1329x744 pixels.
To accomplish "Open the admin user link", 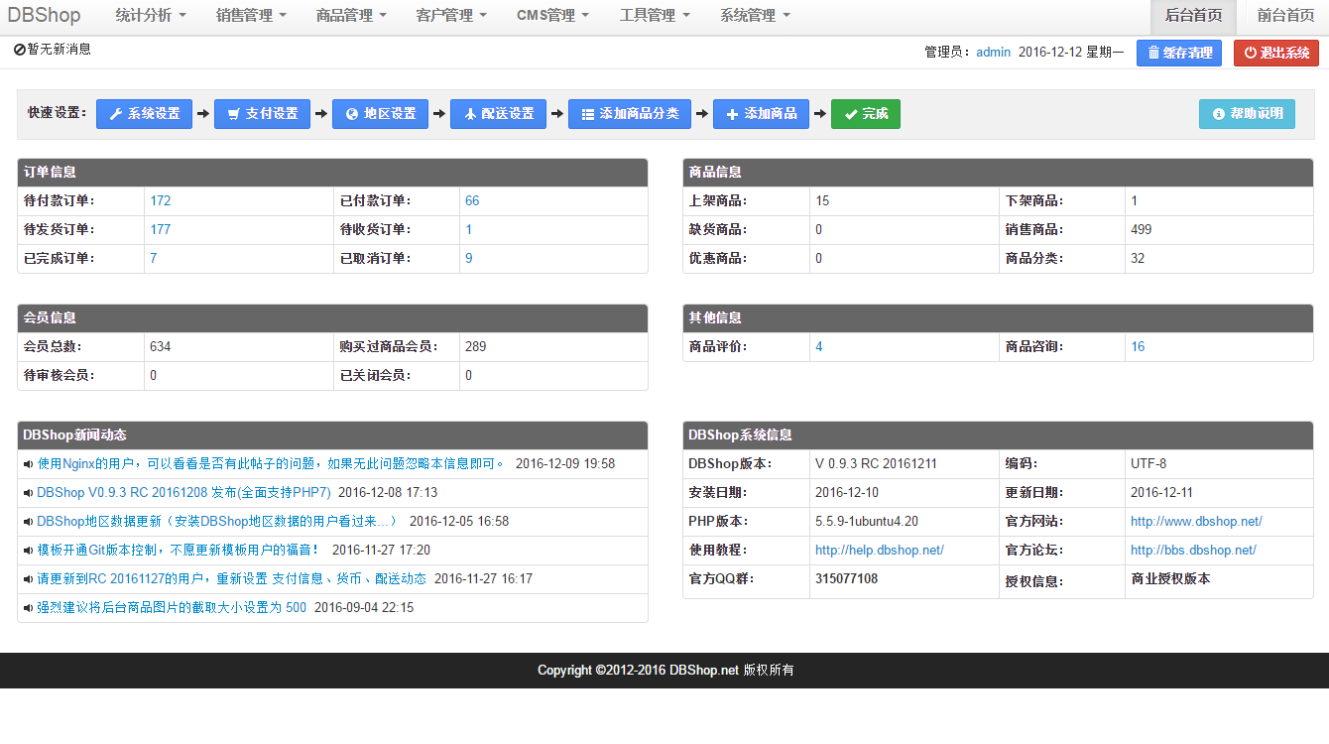I will (x=993, y=53).
